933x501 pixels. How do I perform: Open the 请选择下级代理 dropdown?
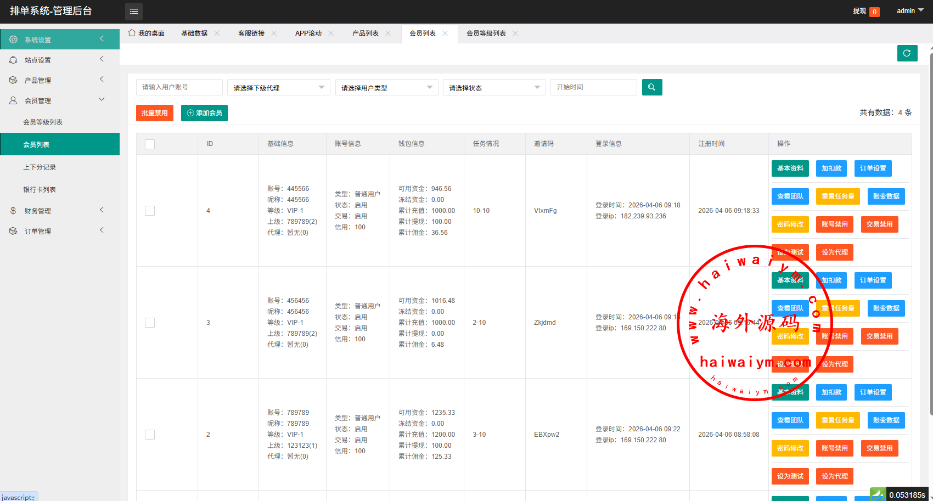[x=278, y=88]
